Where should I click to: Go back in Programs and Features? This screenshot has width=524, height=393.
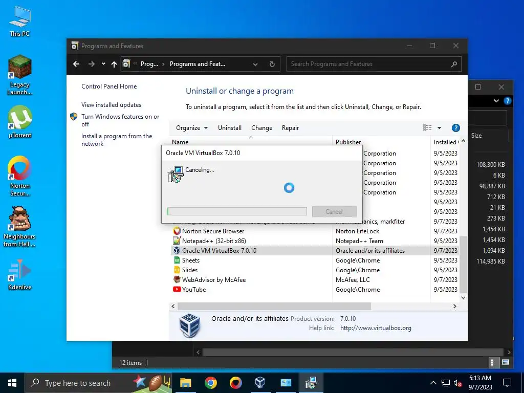76,64
